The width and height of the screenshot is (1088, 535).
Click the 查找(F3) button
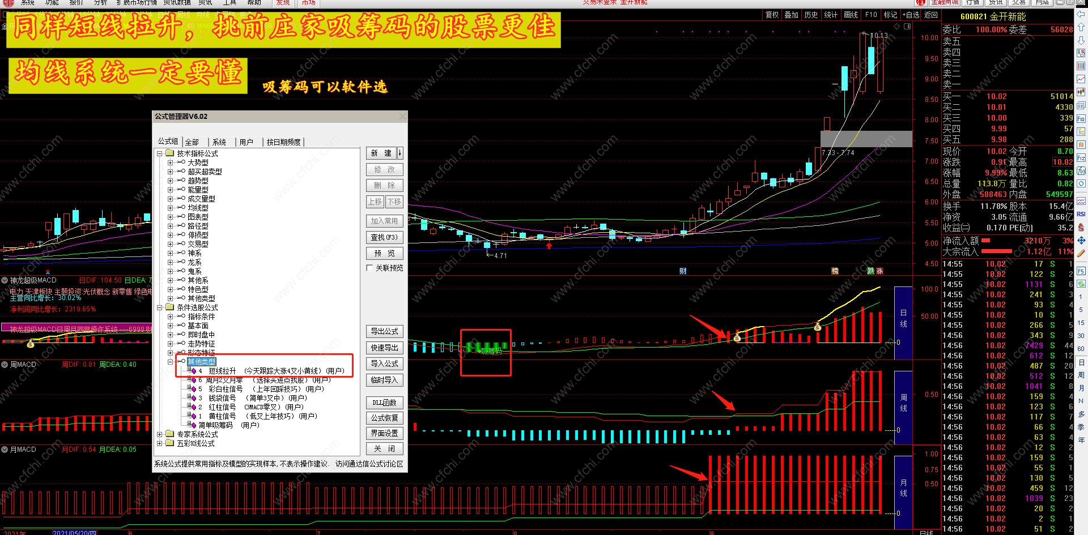pyautogui.click(x=385, y=237)
